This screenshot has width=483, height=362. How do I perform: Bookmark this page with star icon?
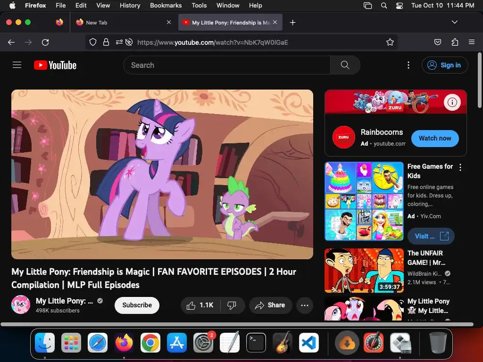point(390,42)
